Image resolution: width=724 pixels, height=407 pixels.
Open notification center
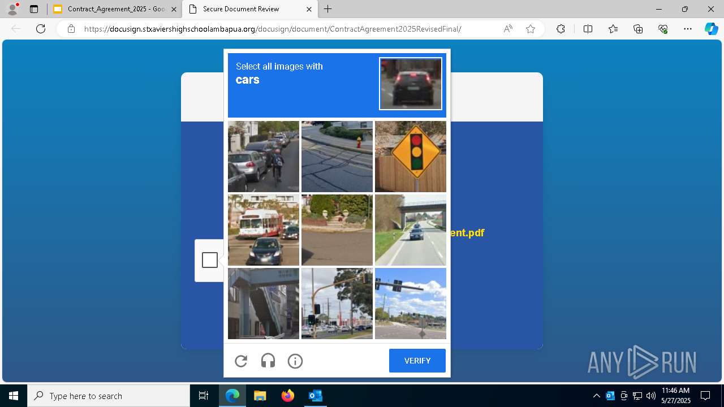click(705, 396)
